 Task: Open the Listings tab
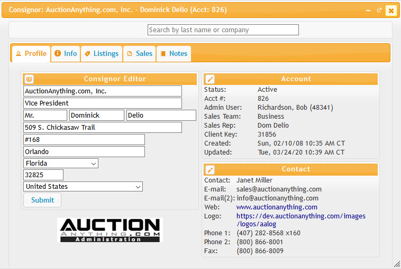point(102,54)
